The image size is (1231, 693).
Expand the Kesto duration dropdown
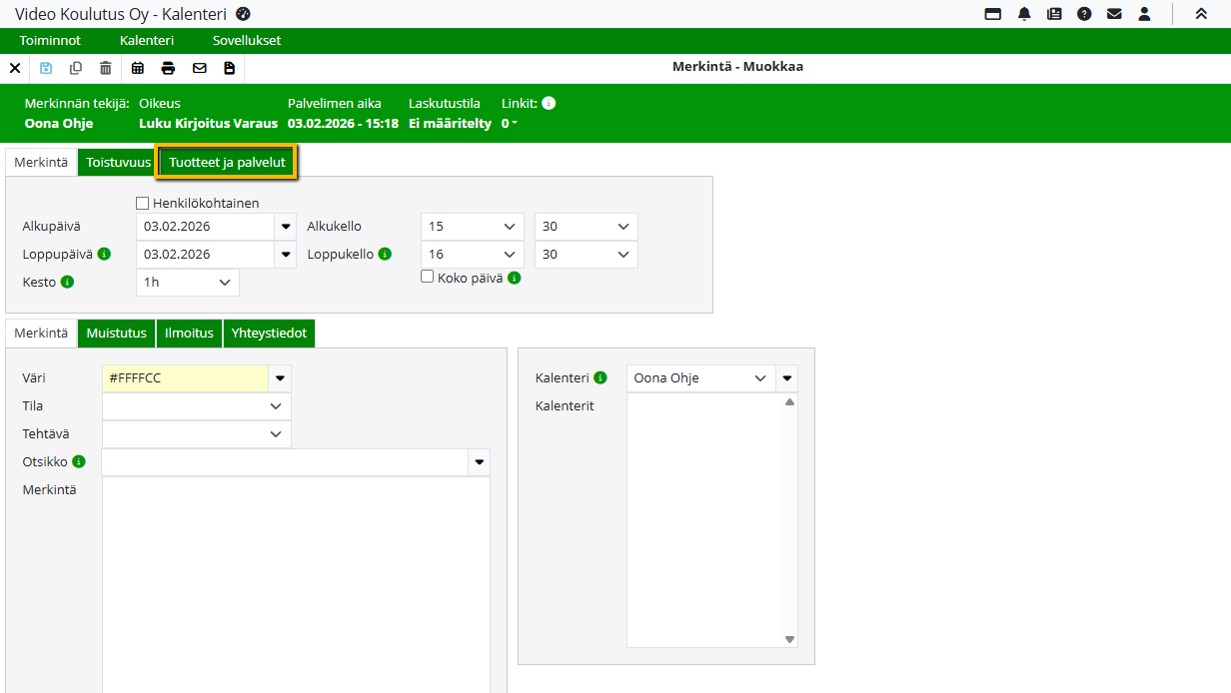coord(187,283)
